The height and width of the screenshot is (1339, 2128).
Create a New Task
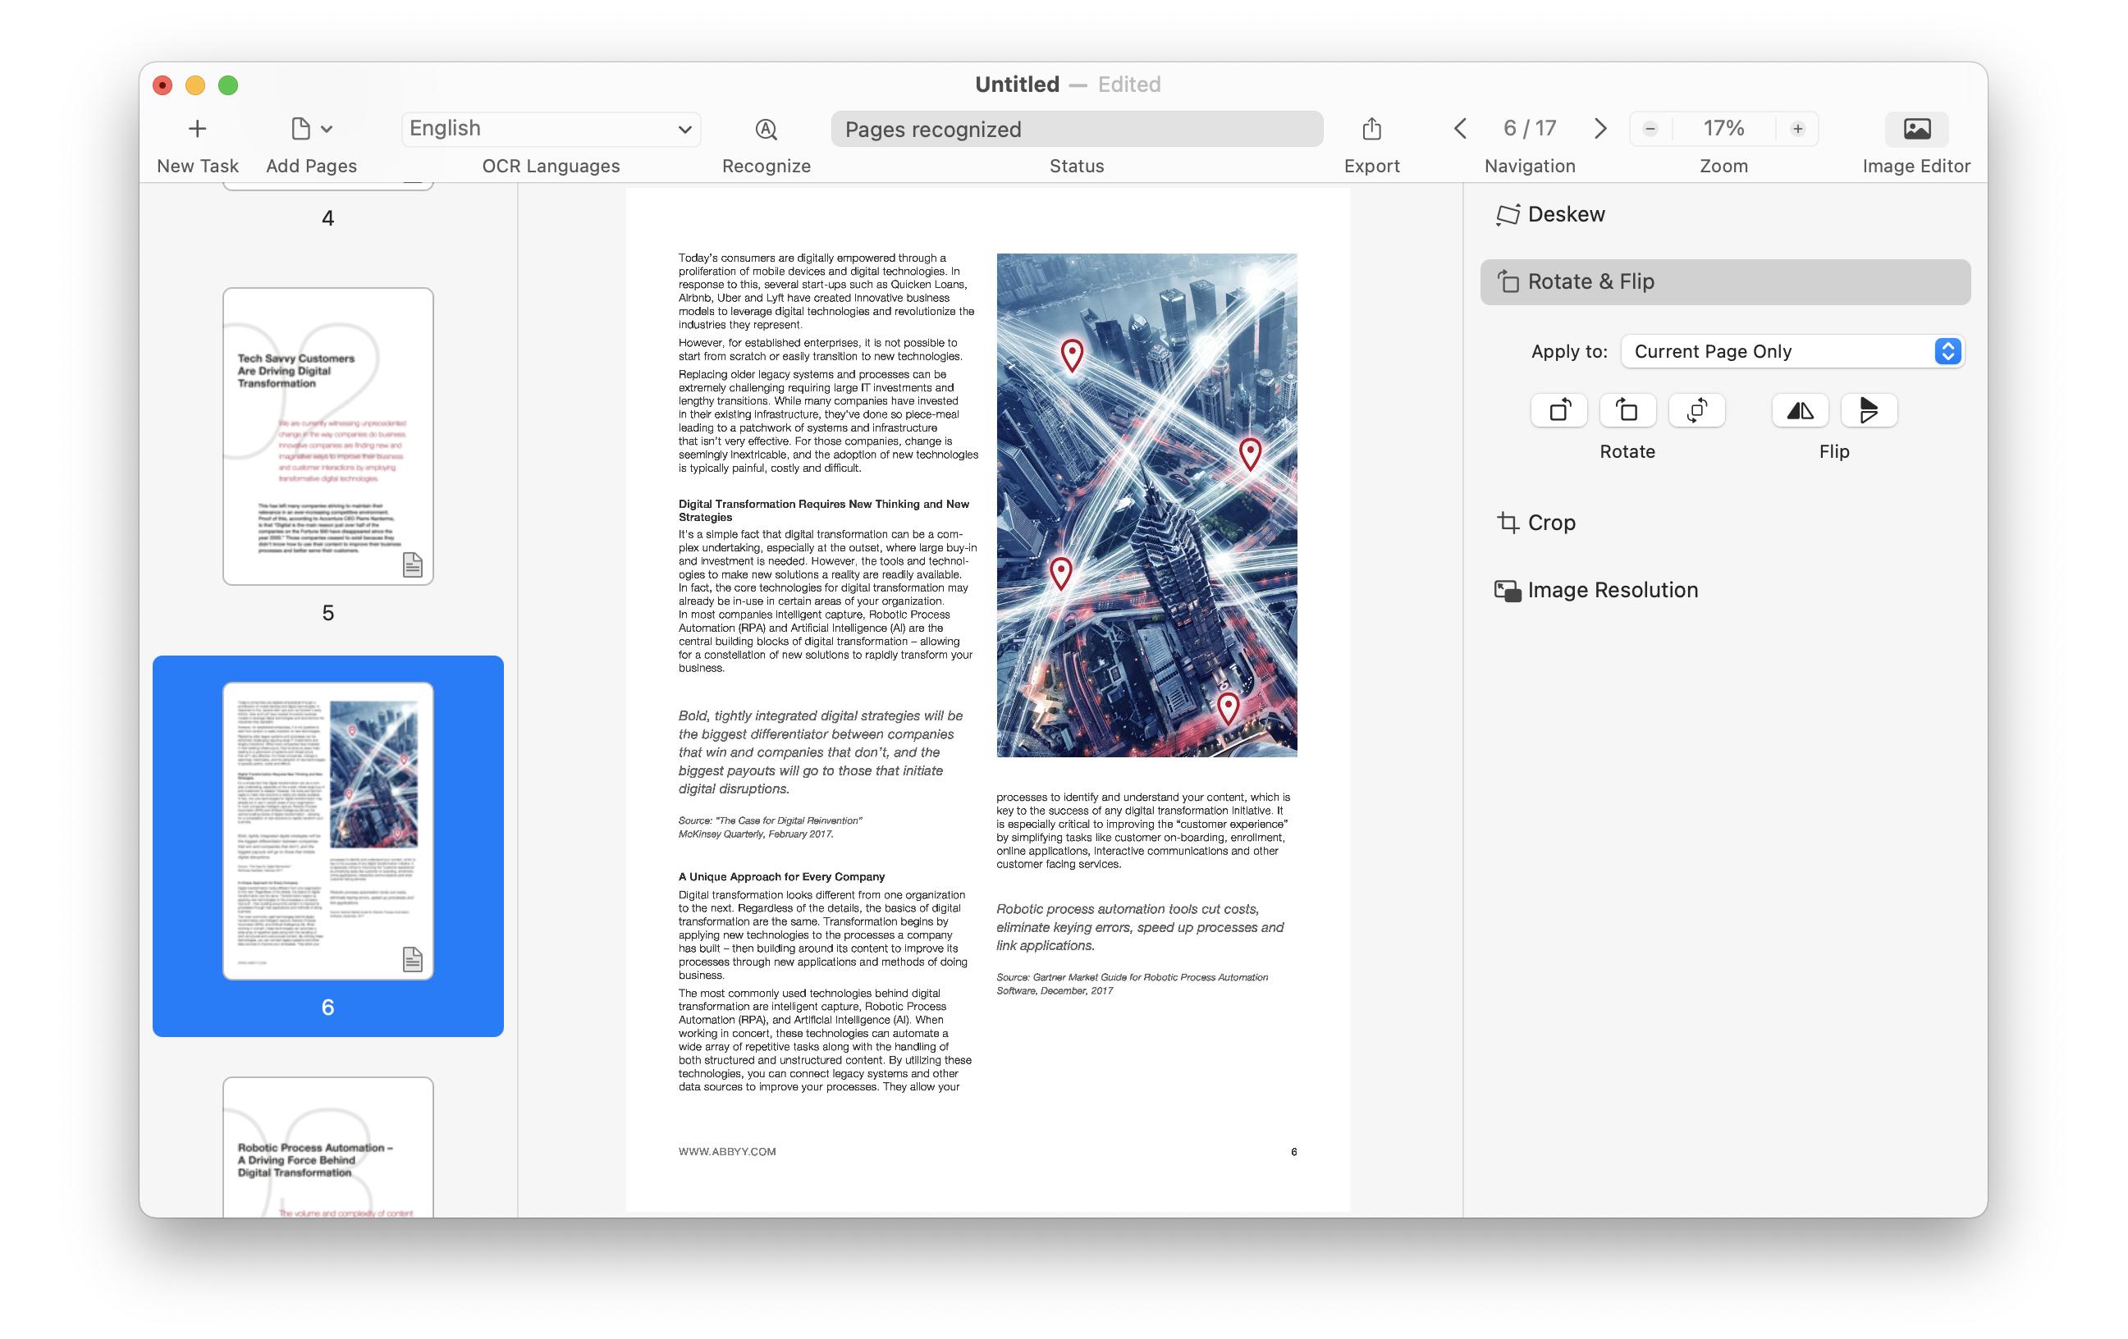[x=196, y=129]
